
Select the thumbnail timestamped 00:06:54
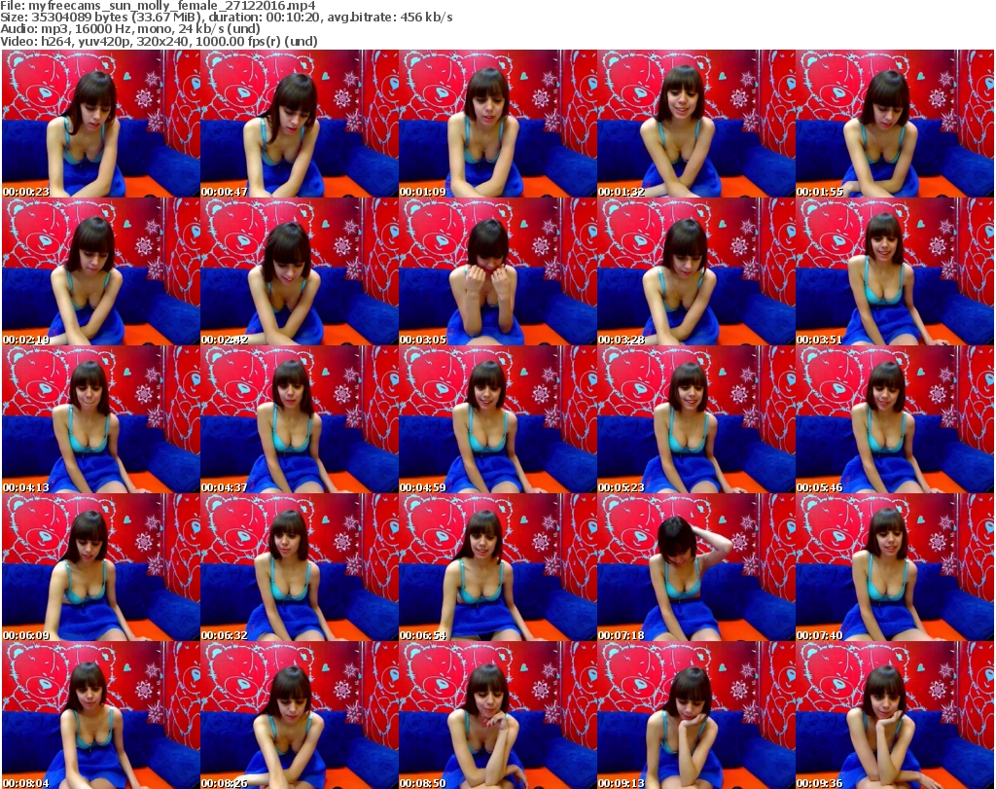tap(497, 567)
